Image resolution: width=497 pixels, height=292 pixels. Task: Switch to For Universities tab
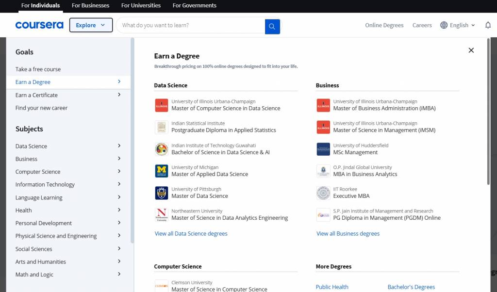(x=141, y=6)
